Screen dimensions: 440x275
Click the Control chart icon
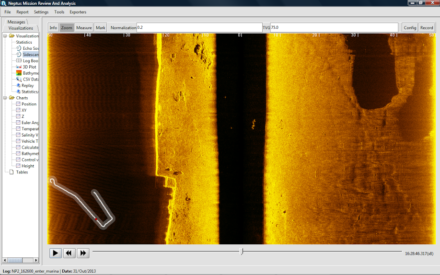pos(18,160)
